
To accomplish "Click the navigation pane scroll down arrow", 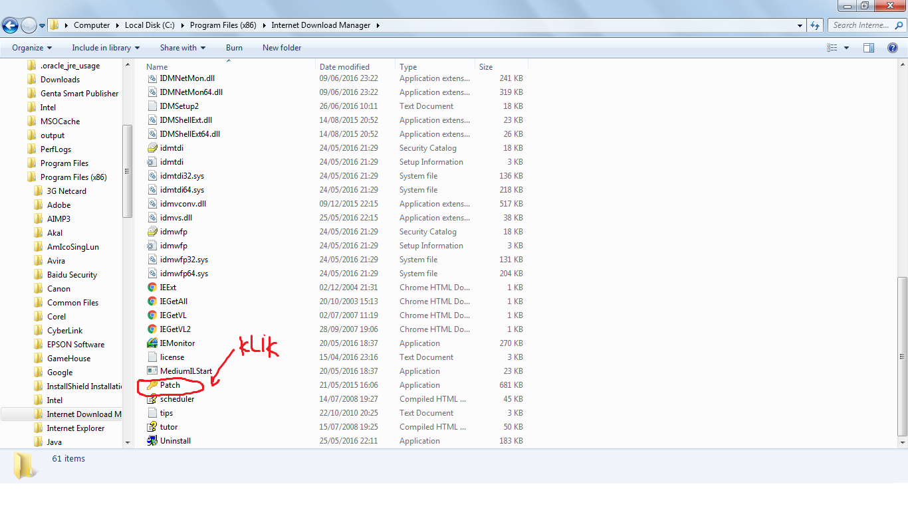I will 128,442.
